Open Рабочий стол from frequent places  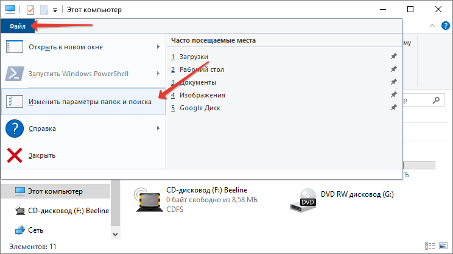[202, 69]
